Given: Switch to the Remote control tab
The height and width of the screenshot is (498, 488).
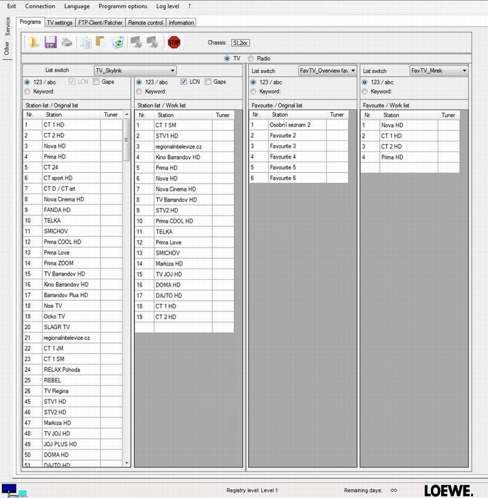Looking at the screenshot, I should pos(146,23).
